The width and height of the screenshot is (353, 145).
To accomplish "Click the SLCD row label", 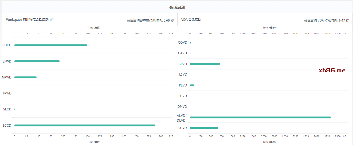I will coord(7,109).
